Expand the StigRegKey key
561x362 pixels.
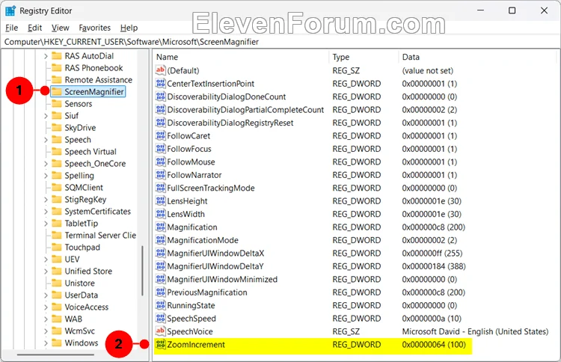46,200
